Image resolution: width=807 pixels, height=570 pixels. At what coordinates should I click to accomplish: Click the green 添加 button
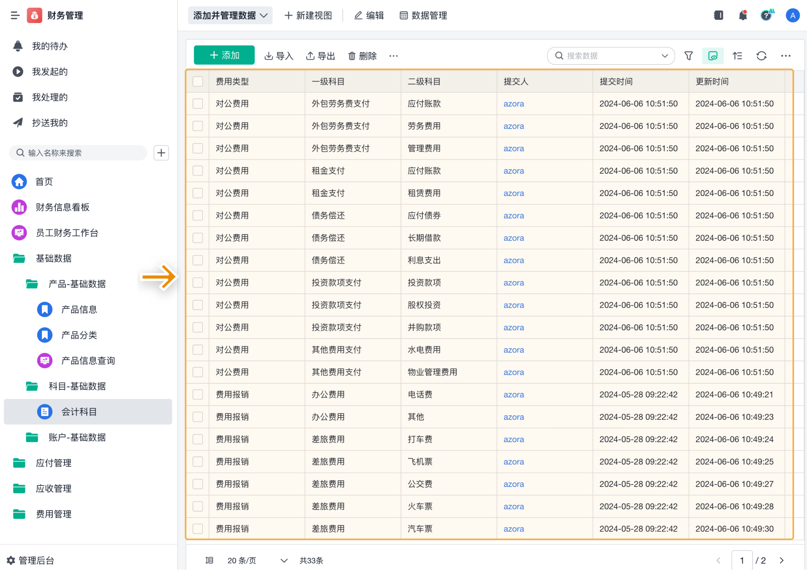click(x=224, y=55)
